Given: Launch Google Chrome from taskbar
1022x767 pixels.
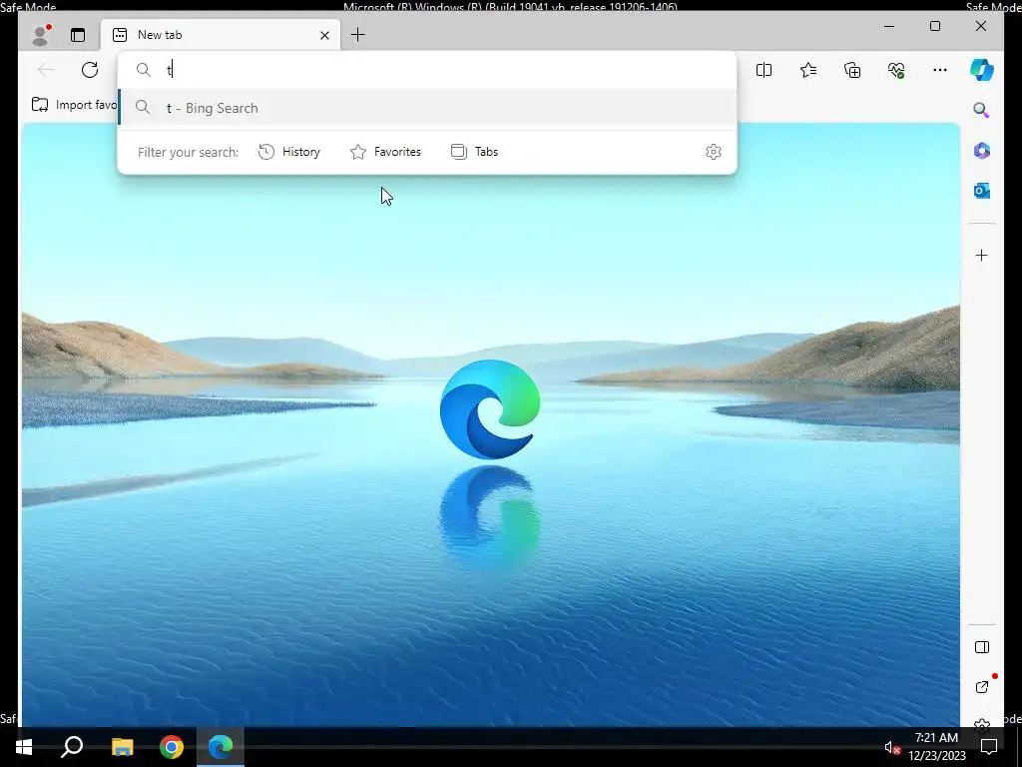Looking at the screenshot, I should point(172,747).
